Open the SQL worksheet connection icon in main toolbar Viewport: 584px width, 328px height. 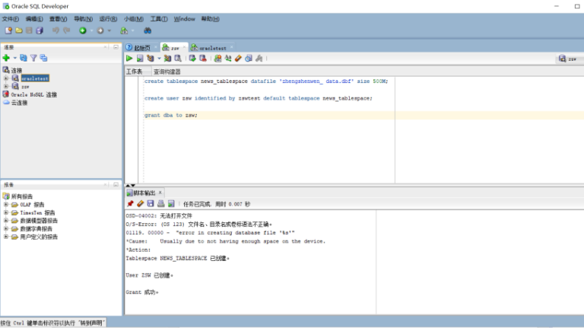click(124, 30)
